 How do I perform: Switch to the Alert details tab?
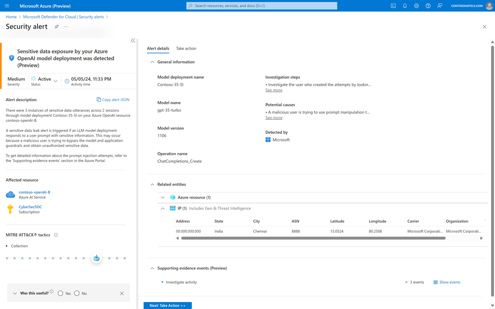tap(158, 49)
